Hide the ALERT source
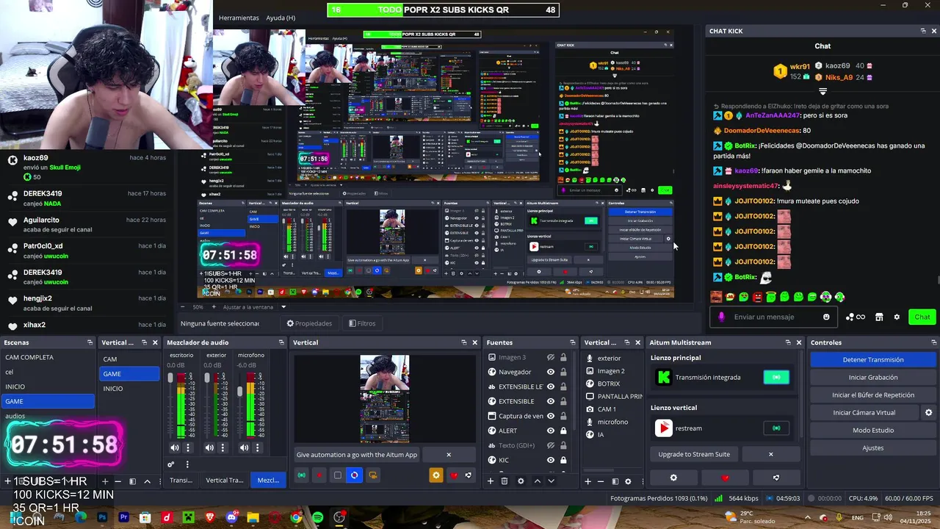The image size is (940, 529). (550, 431)
